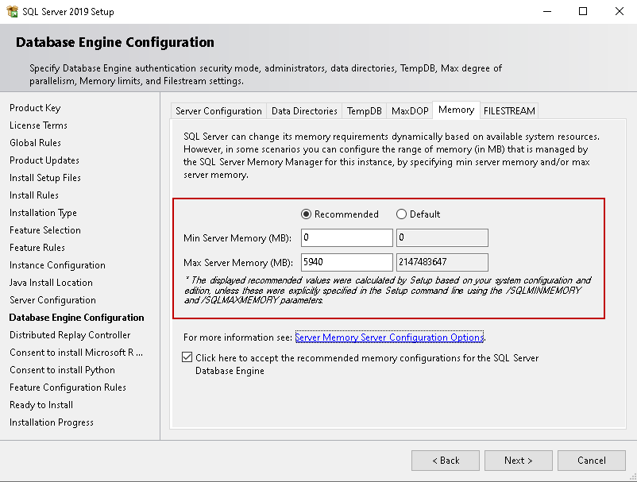637x482 pixels.
Task: Toggle accept recommended memory configurations checkbox
Action: click(x=187, y=357)
